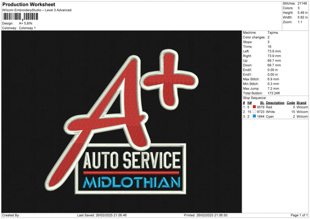Click the 'Code' column header
The height and width of the screenshot is (219, 310).
pyautogui.click(x=291, y=103)
